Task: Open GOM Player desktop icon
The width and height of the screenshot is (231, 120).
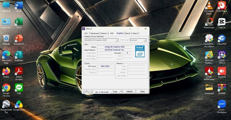Action: point(222,7)
